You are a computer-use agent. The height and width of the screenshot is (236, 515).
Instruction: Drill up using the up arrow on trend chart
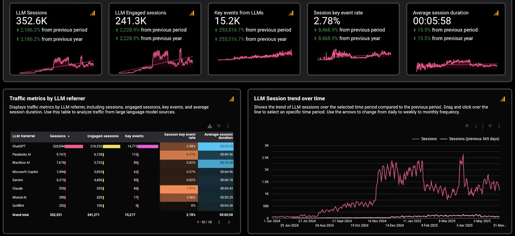coord(467,126)
